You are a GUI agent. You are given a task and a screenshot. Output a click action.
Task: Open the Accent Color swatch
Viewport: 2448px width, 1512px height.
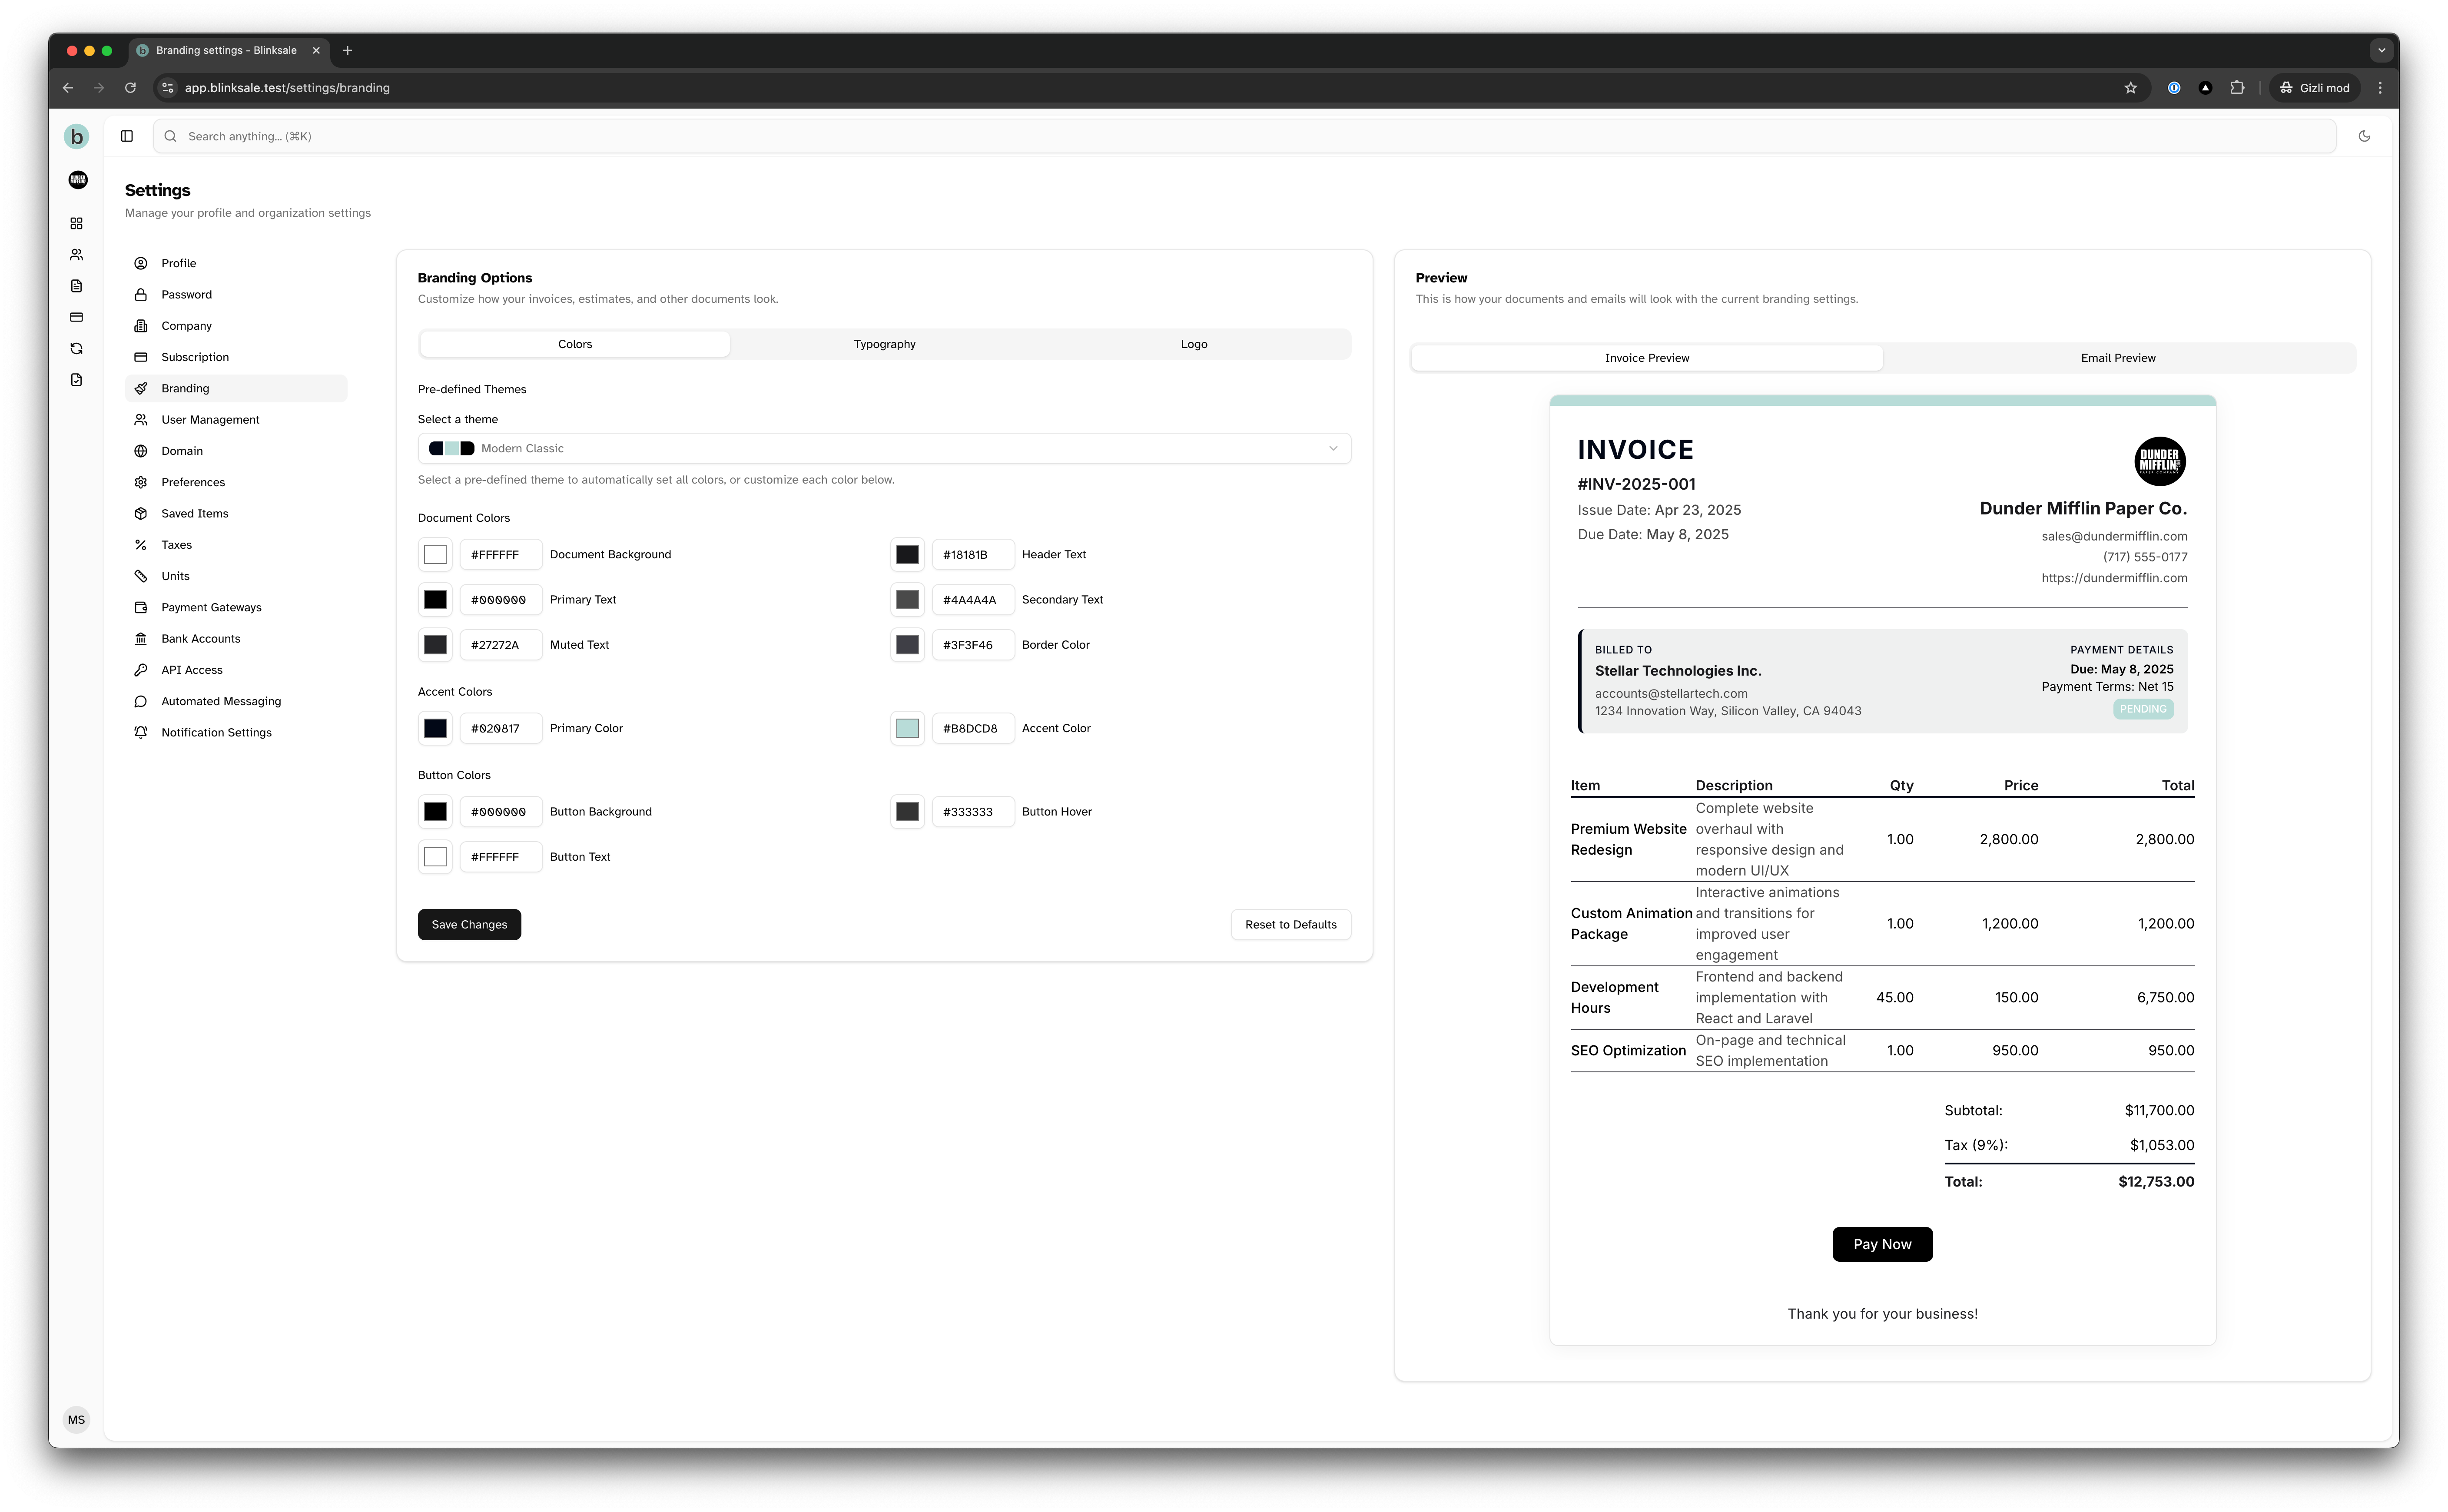907,728
